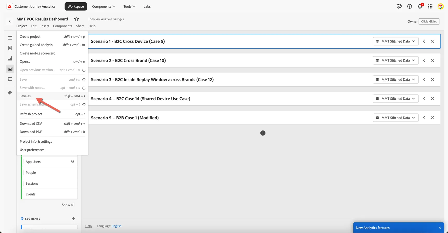
Task: Remove the Scenario 2 panel with X
Action: pos(432,60)
